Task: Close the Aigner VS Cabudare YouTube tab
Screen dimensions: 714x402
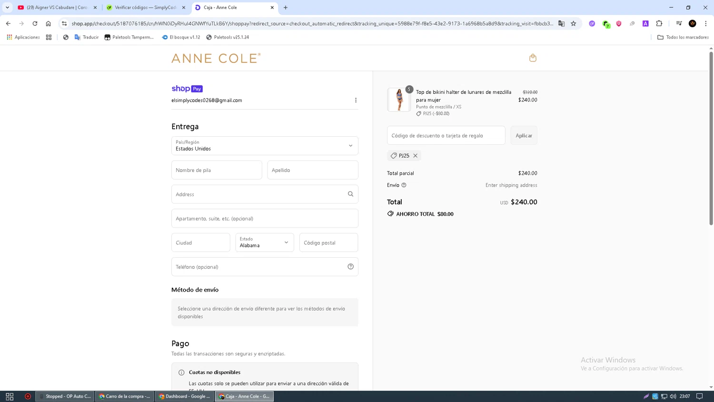Action: click(95, 8)
